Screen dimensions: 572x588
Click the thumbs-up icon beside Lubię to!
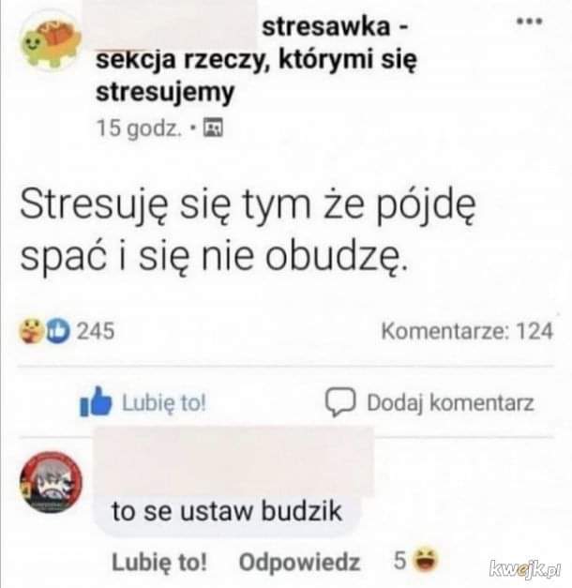(x=96, y=401)
